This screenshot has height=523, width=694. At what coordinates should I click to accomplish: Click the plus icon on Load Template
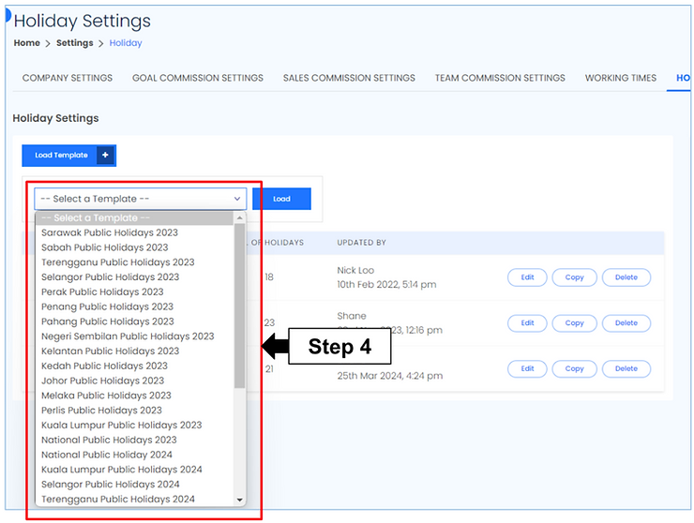click(104, 156)
